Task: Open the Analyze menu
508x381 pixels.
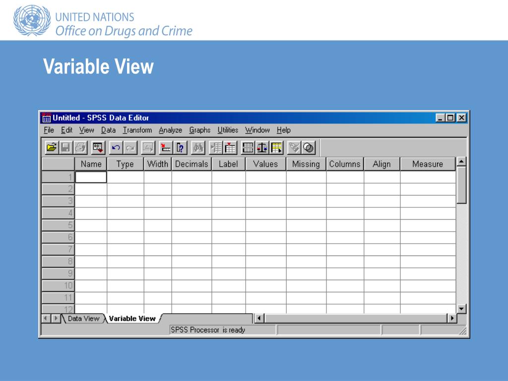Action: point(171,130)
